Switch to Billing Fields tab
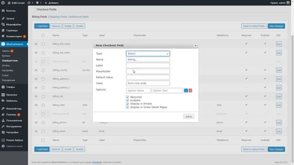Screen dimensions: 294x165 pyautogui.click(x=40, y=16)
